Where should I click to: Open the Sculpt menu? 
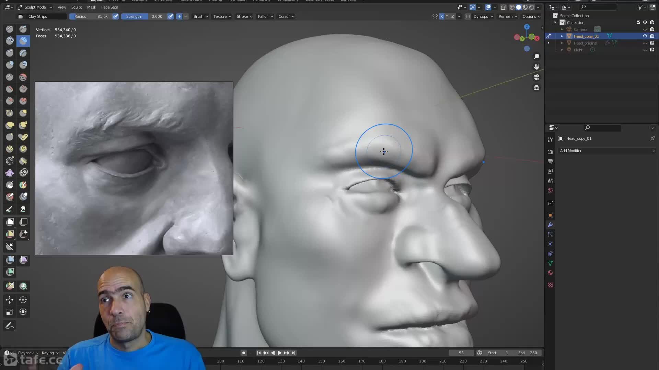[77, 7]
